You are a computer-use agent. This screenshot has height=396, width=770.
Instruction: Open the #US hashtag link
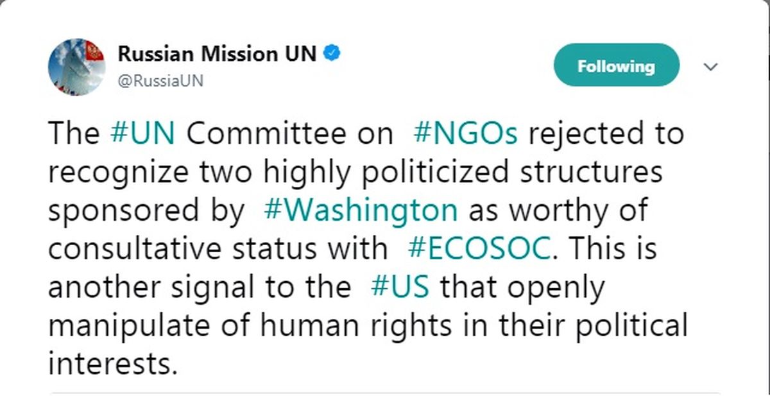(400, 287)
